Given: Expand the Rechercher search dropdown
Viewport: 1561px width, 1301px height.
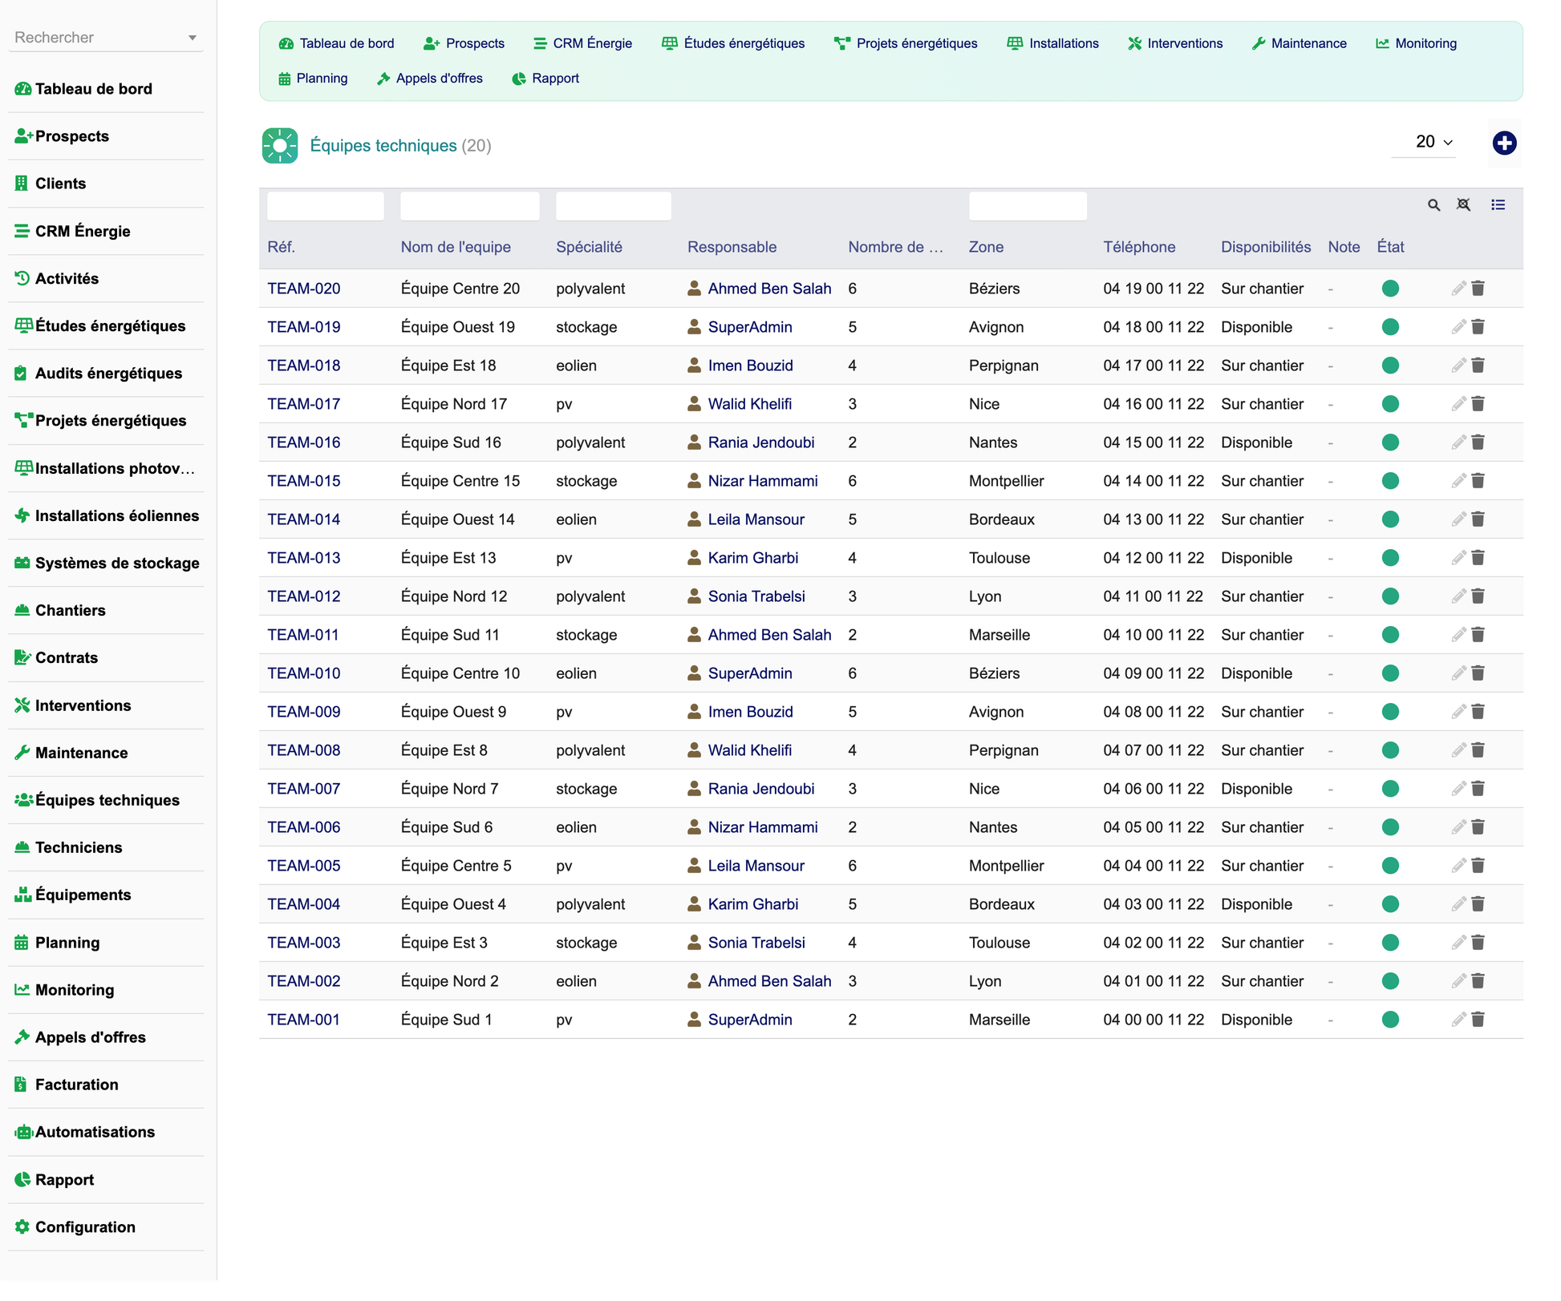Looking at the screenshot, I should pos(192,38).
